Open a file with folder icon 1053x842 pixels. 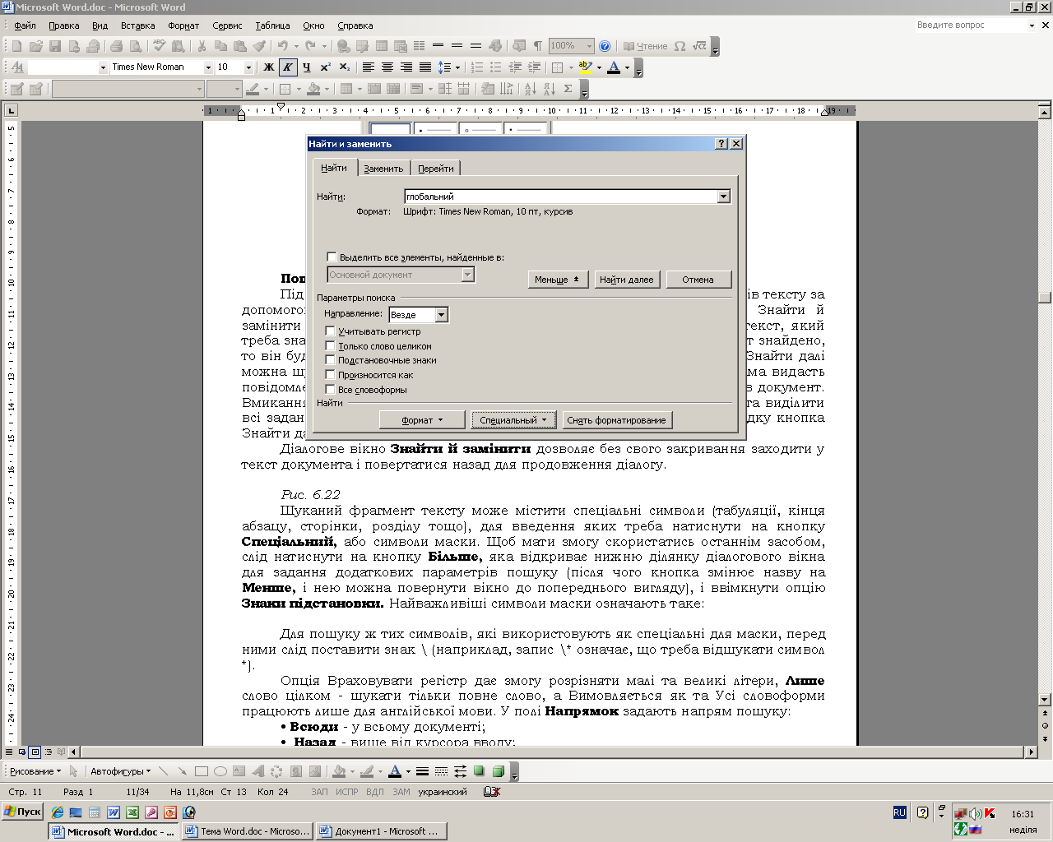click(x=36, y=46)
